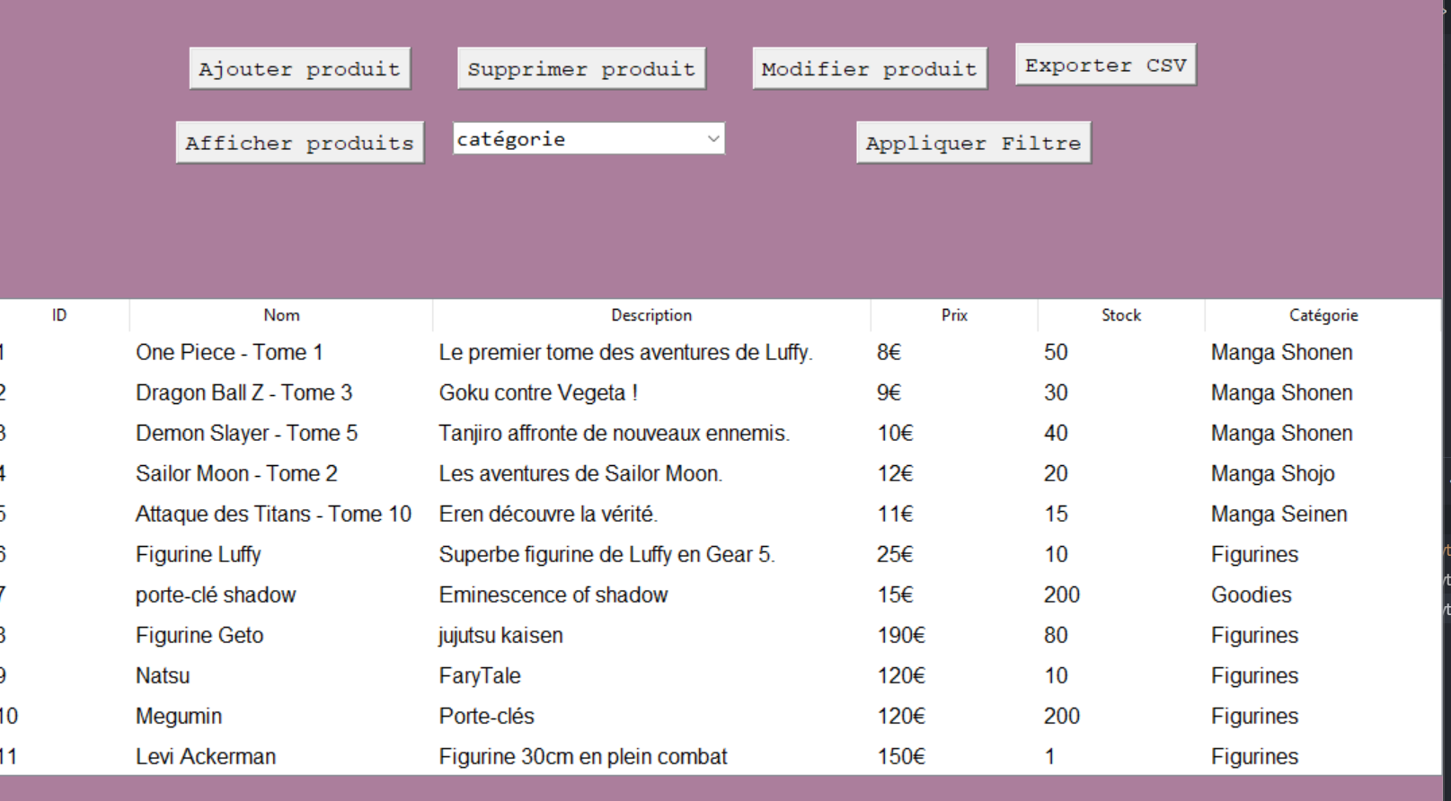The height and width of the screenshot is (801, 1451).
Task: Open the catégorie combo box
Action: click(588, 138)
